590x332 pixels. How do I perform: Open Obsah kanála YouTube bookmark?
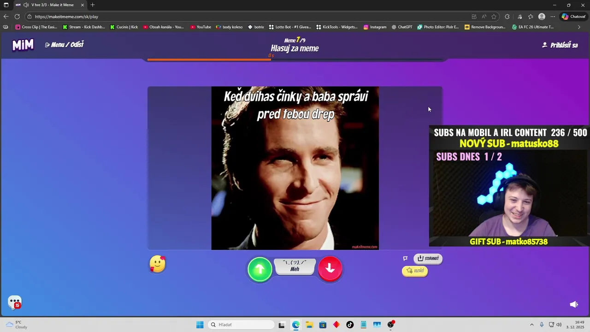coord(164,27)
